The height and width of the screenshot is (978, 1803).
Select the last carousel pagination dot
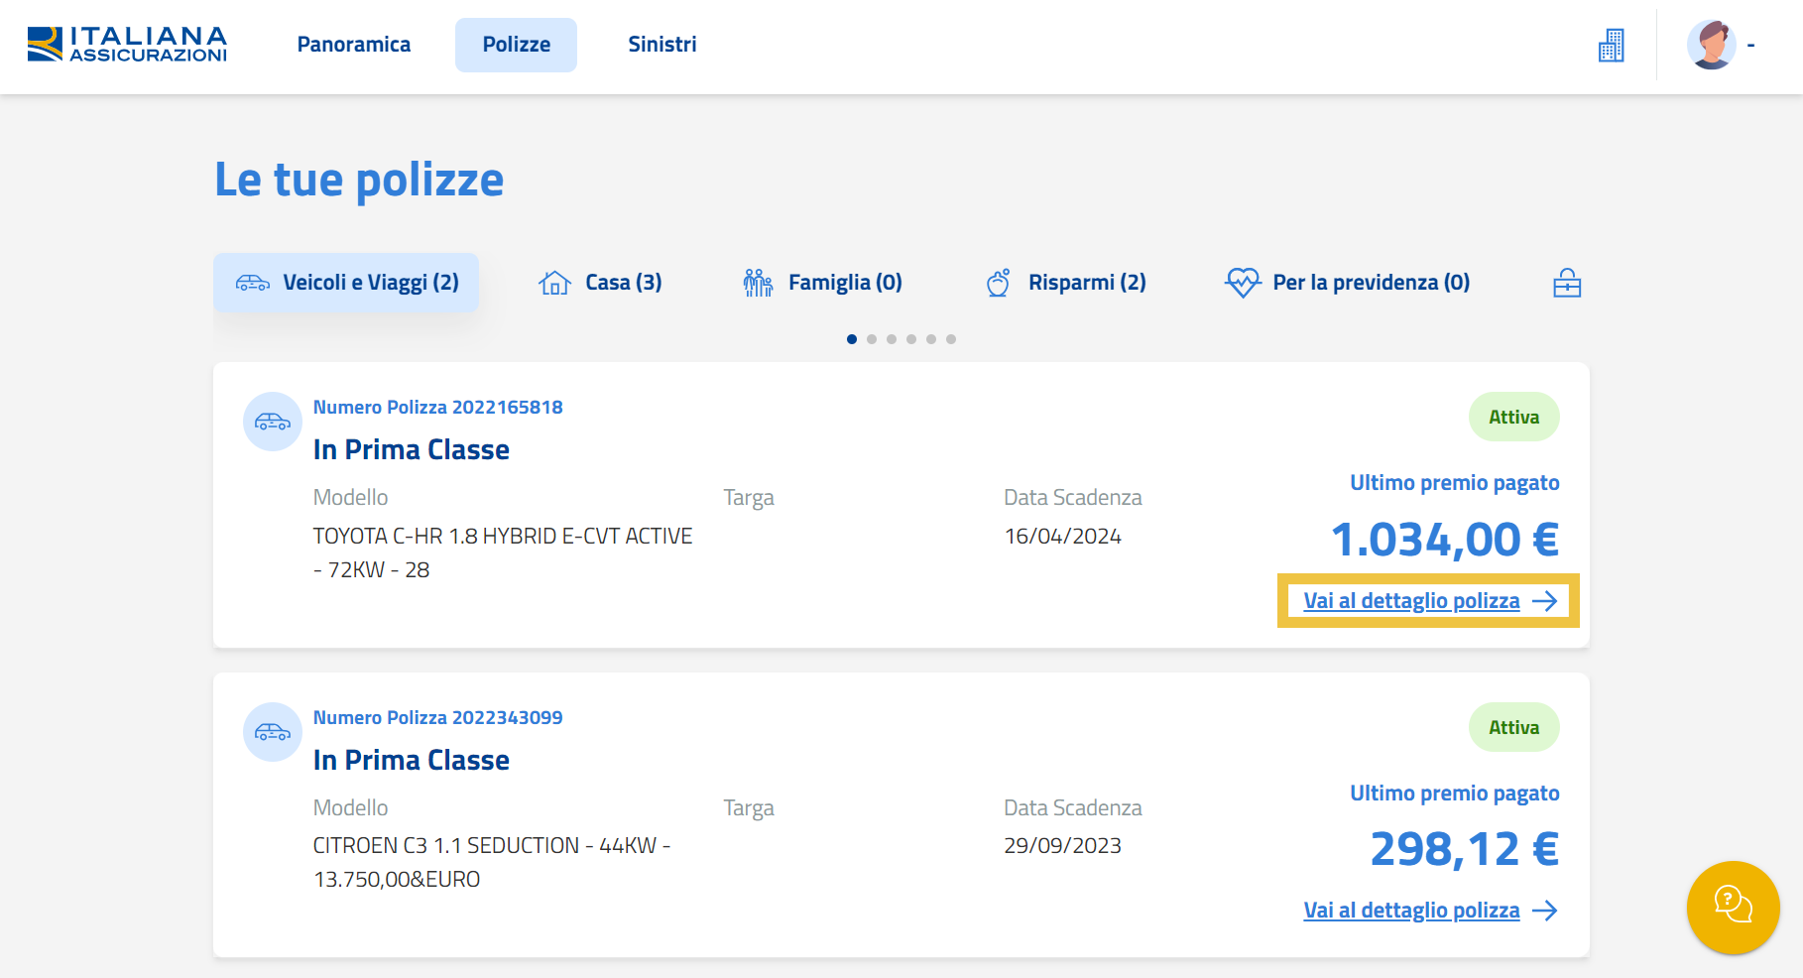tap(951, 339)
